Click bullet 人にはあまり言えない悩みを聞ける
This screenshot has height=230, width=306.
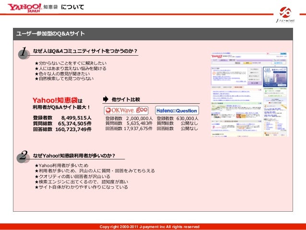coord(71,68)
